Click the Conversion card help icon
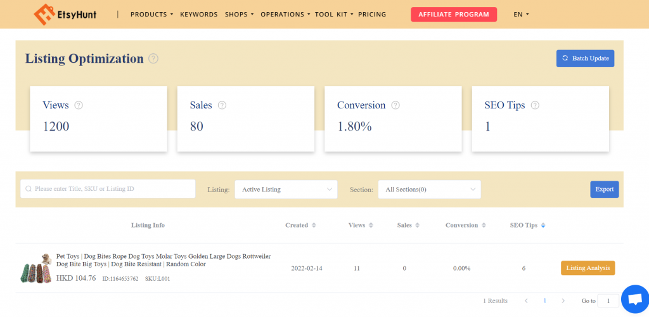The width and height of the screenshot is (649, 317). tap(395, 105)
